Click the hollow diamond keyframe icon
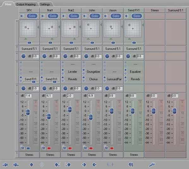This screenshot has width=189, height=169. click(42, 165)
